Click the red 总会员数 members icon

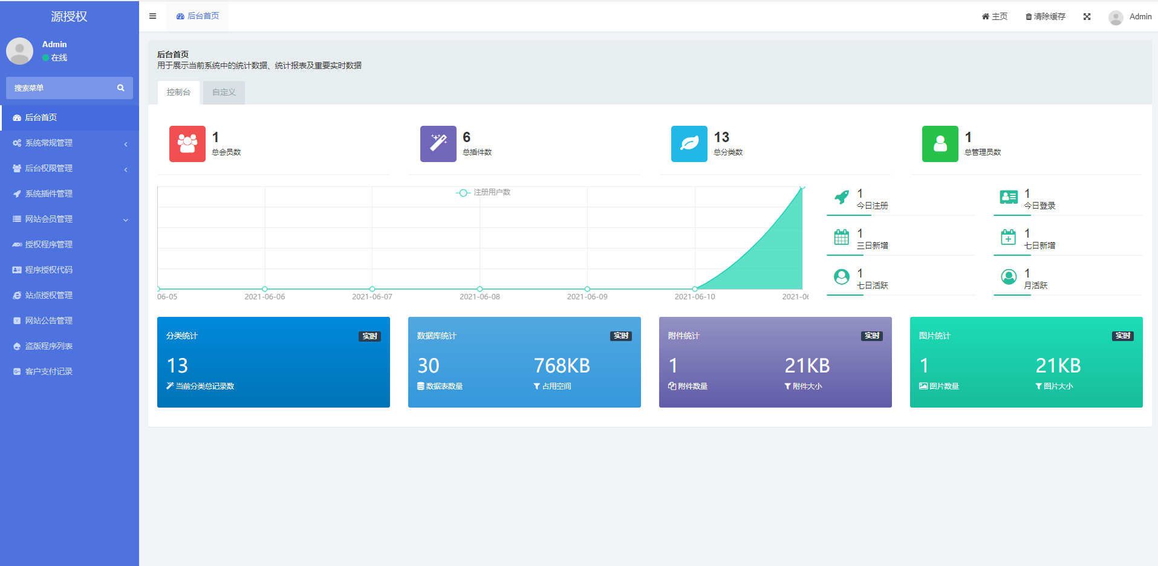(187, 144)
